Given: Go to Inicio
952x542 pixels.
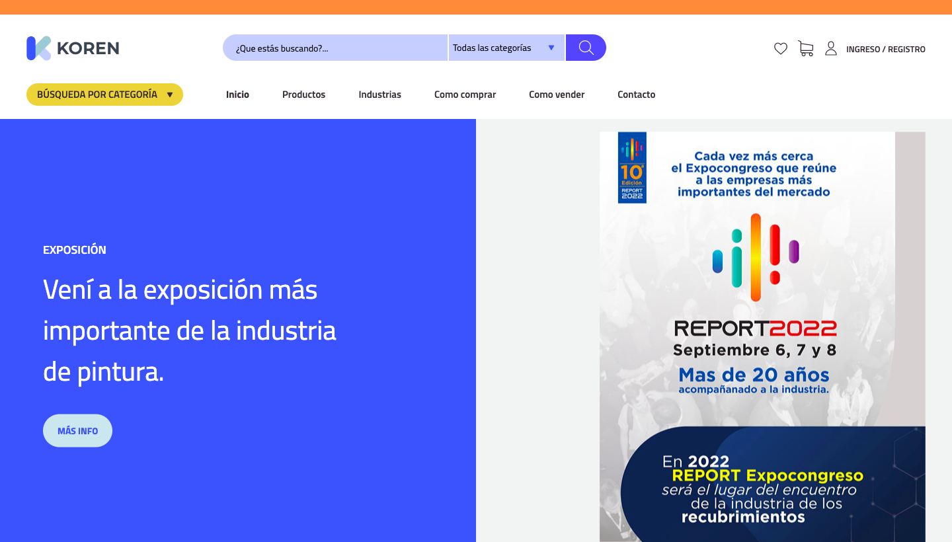Looking at the screenshot, I should pos(237,95).
